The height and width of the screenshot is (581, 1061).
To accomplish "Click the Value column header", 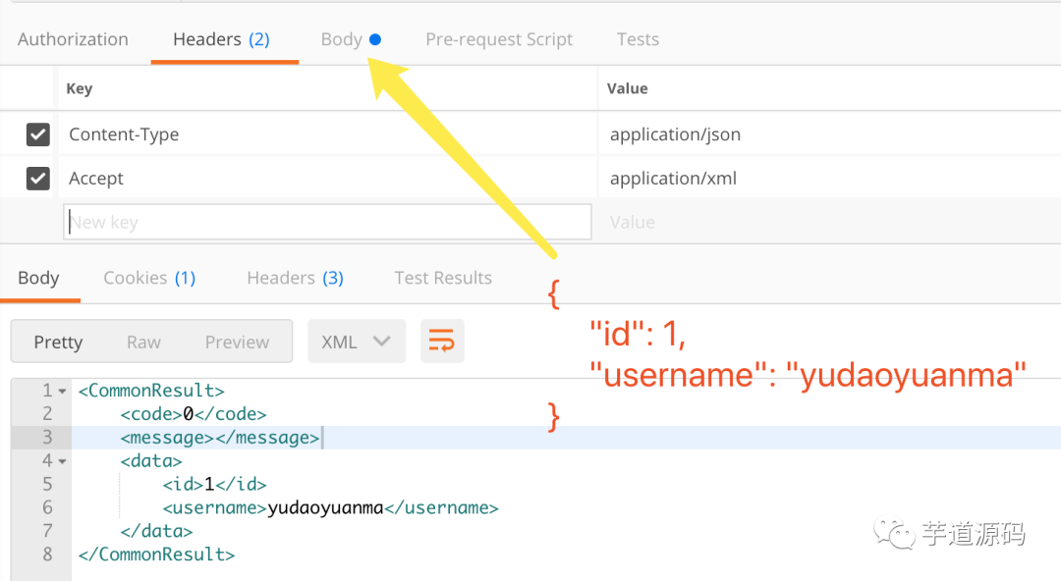I will (627, 88).
